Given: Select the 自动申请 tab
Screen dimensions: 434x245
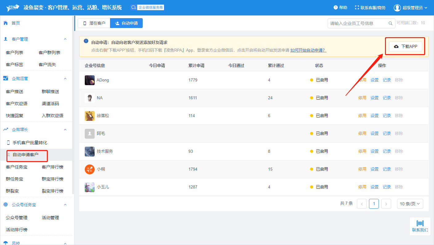Looking at the screenshot, I should click(x=126, y=23).
